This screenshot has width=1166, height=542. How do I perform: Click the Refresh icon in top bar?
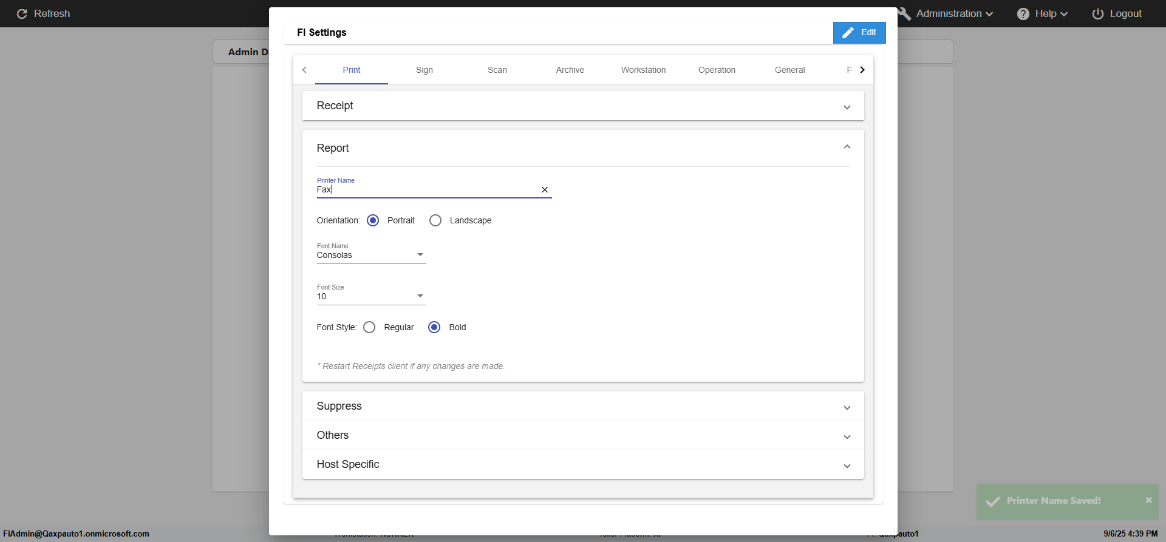[x=22, y=14]
